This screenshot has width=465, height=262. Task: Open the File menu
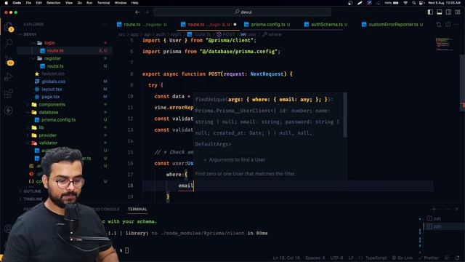coord(28,3)
